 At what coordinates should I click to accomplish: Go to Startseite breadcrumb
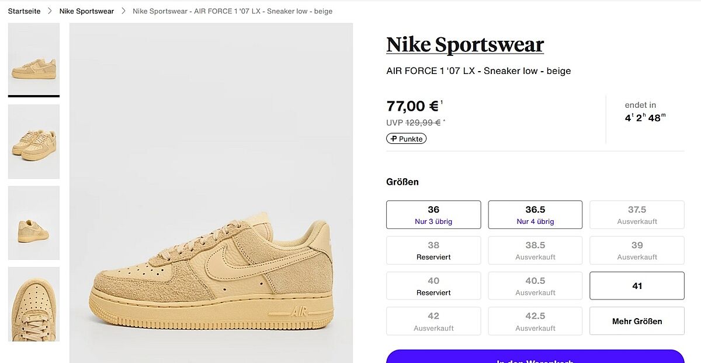click(x=24, y=11)
